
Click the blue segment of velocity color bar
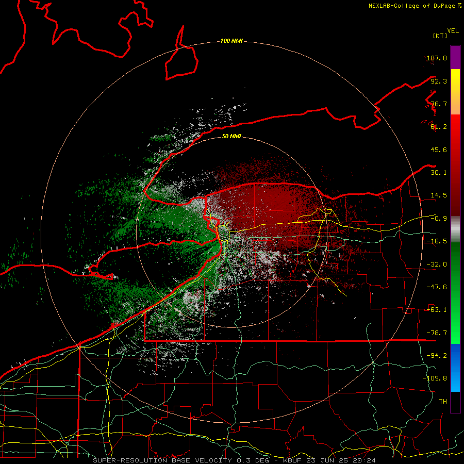(455, 368)
